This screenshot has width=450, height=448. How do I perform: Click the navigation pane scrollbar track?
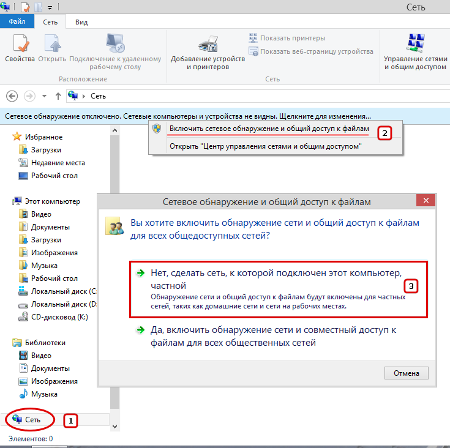[115, 415]
